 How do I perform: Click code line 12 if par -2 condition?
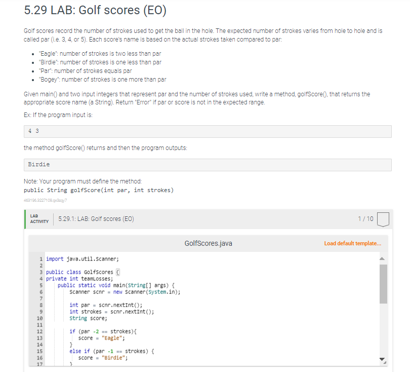coord(103,331)
